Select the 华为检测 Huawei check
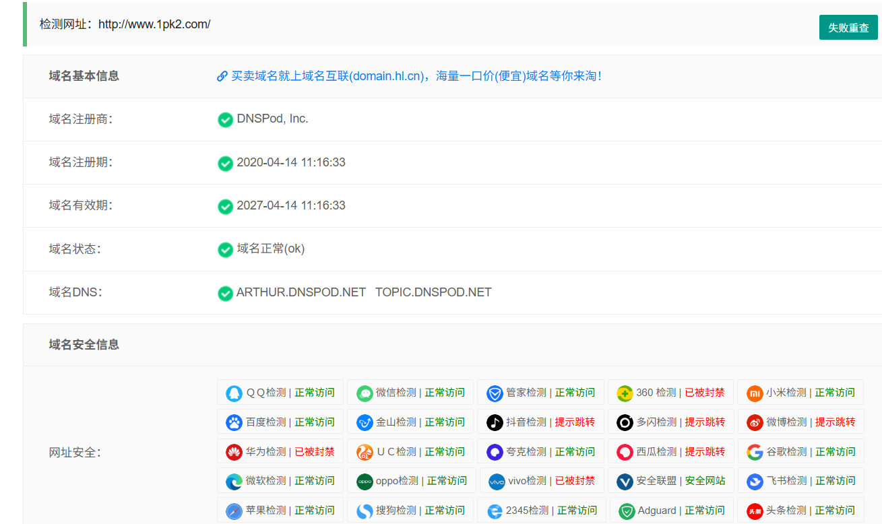This screenshot has height=524, width=882. click(x=280, y=451)
